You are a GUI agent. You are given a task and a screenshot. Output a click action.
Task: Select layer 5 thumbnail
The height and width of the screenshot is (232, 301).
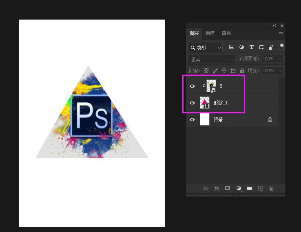(x=211, y=86)
